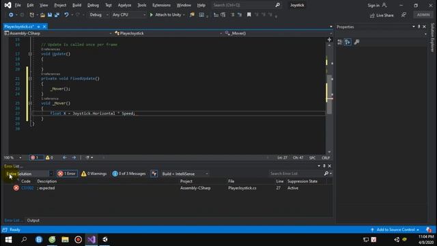This screenshot has height=246, width=437.
Task: Collapse the Update method outline
Action: click(x=30, y=54)
